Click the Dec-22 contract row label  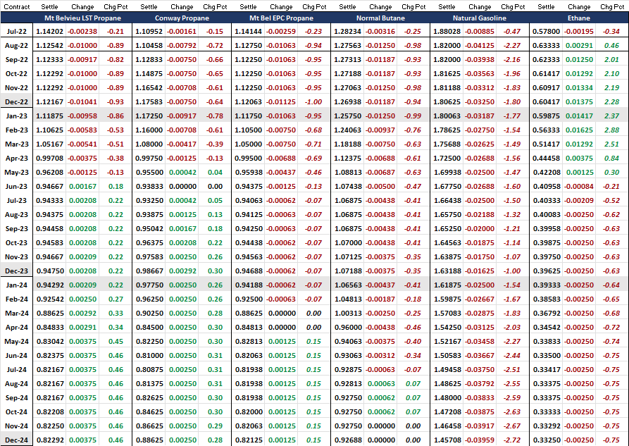point(16,102)
